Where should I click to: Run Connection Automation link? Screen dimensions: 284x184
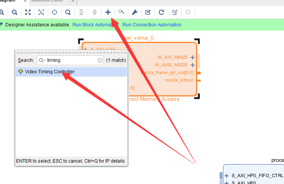tap(152, 25)
